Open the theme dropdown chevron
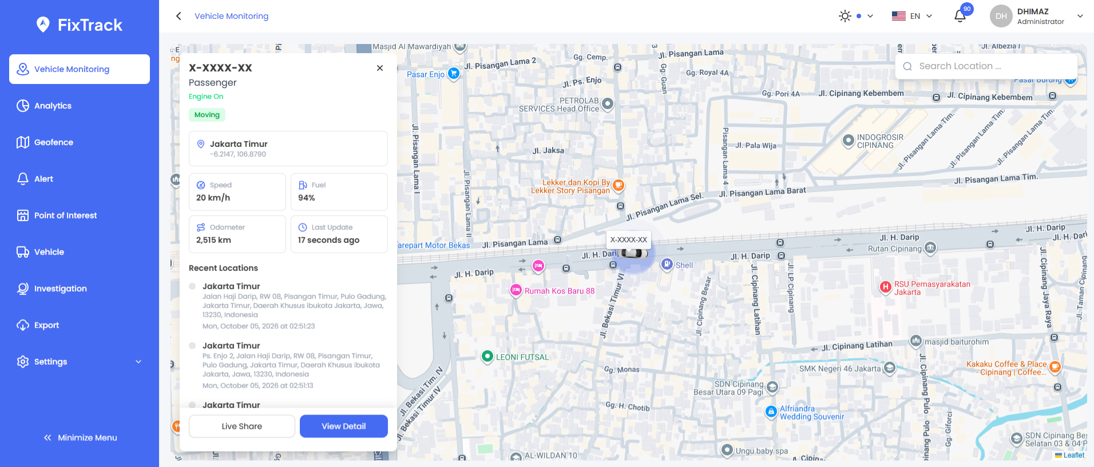This screenshot has height=467, width=1094. (870, 16)
